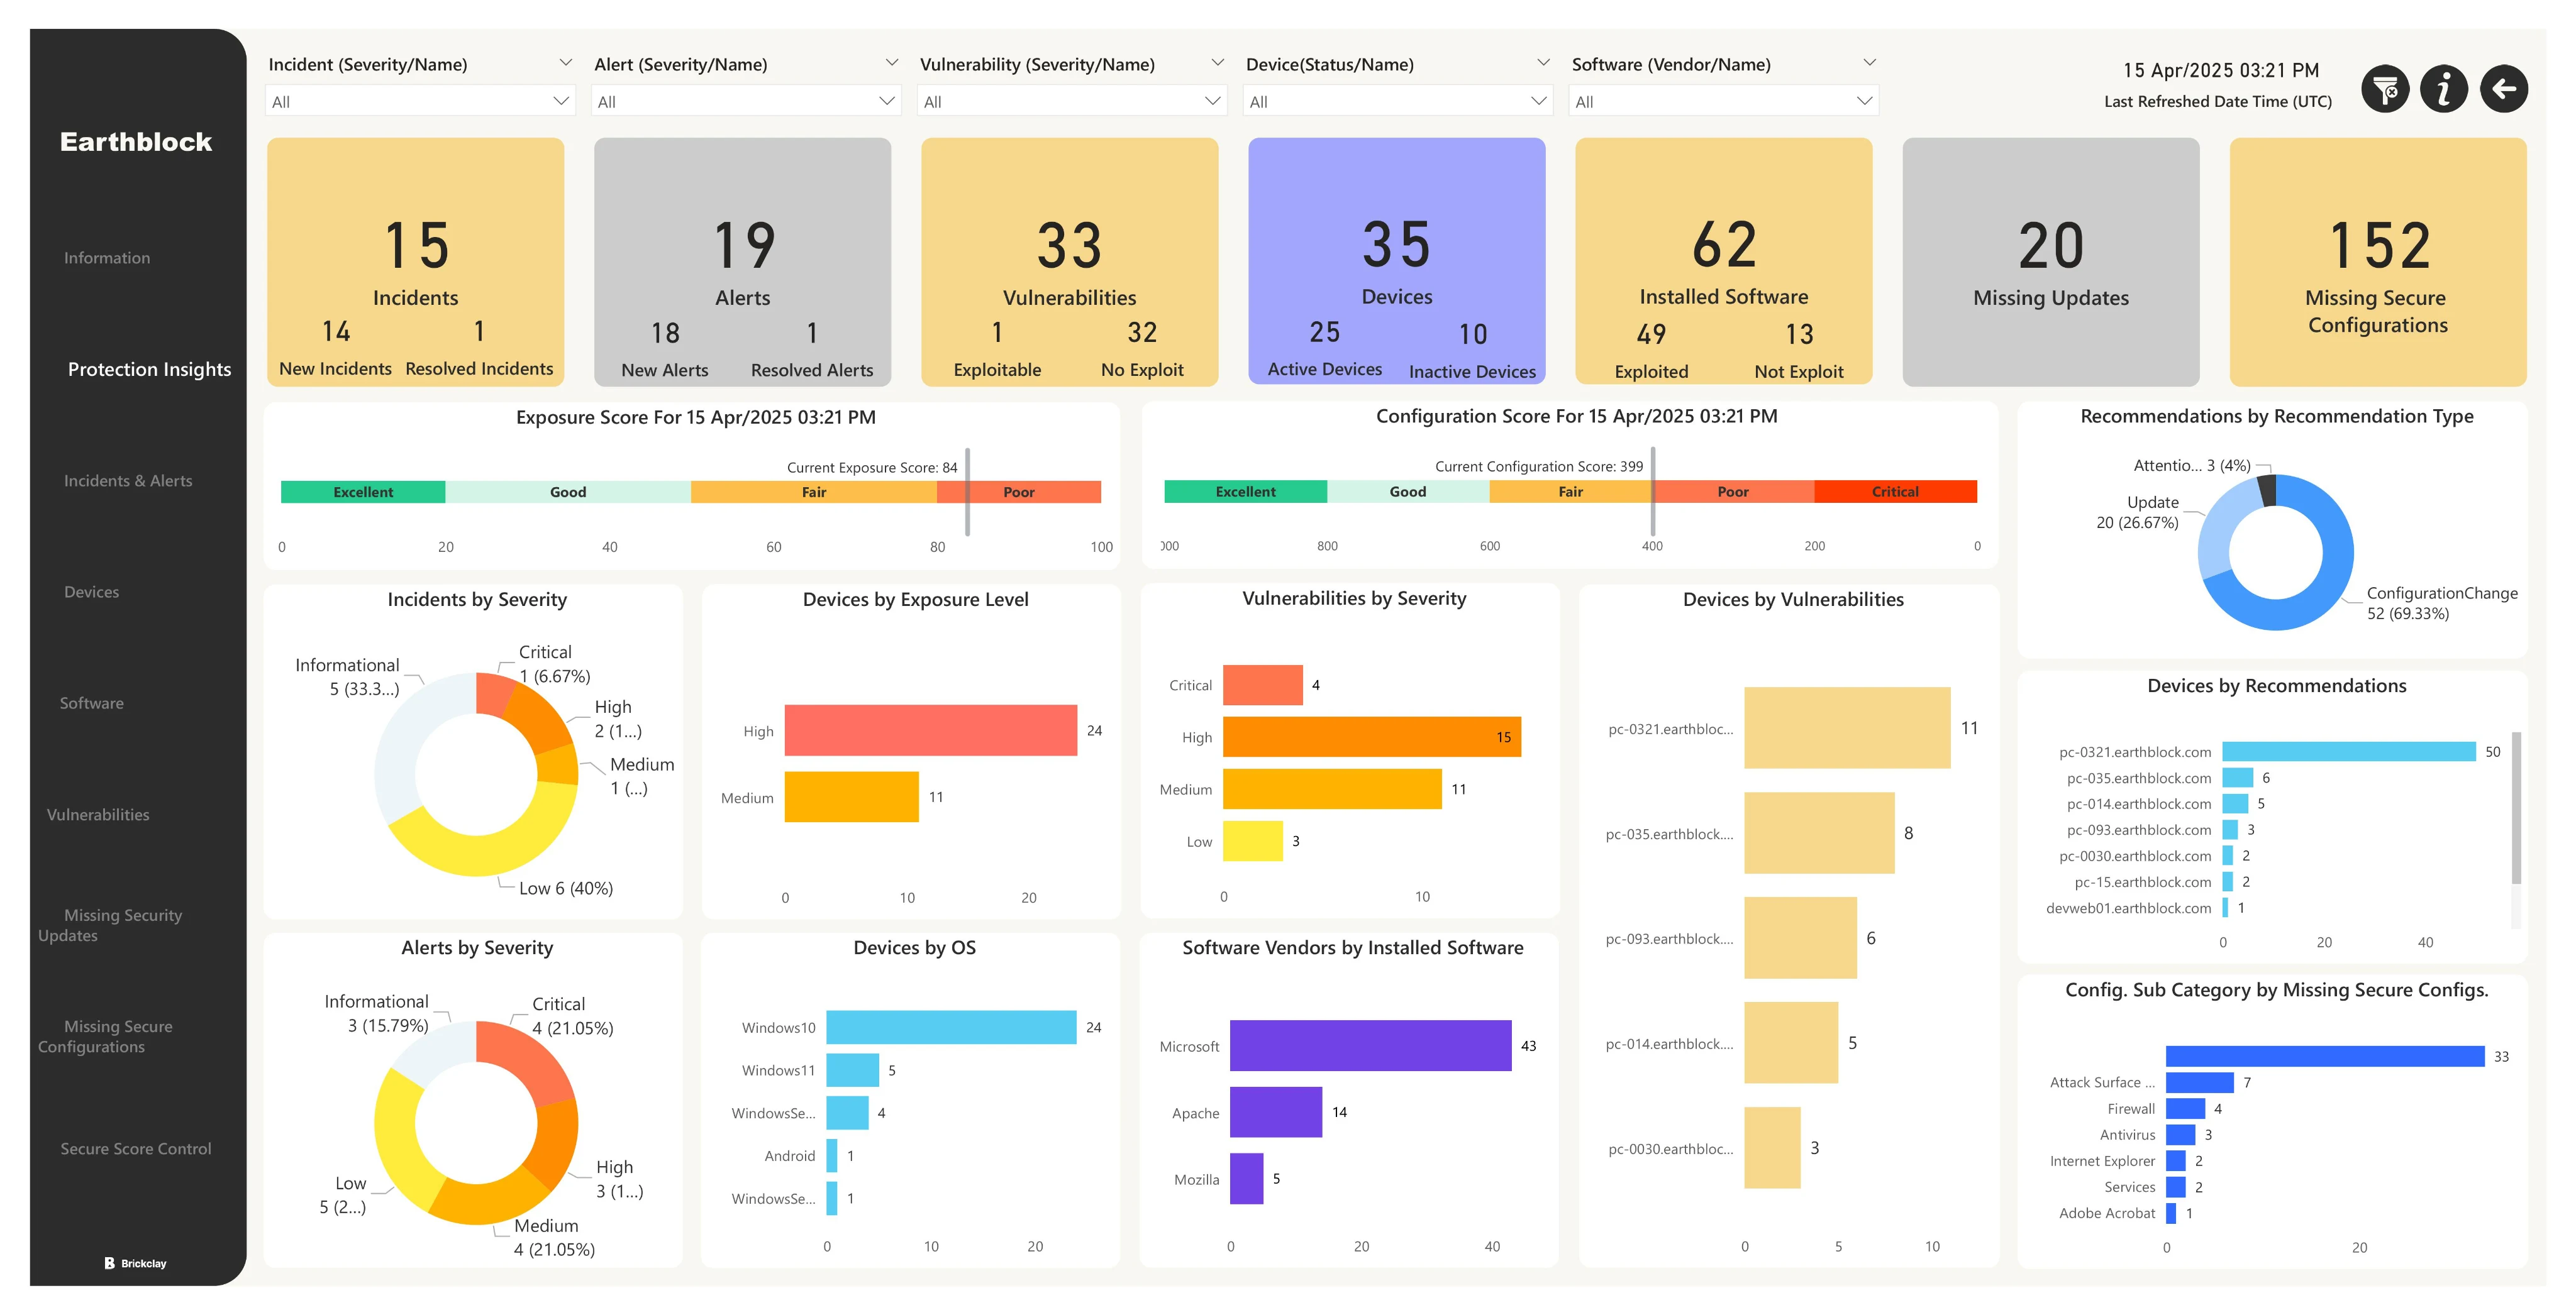Expand the Alert (Severity/Name) header chevron
The image size is (2576, 1315).
(x=891, y=63)
